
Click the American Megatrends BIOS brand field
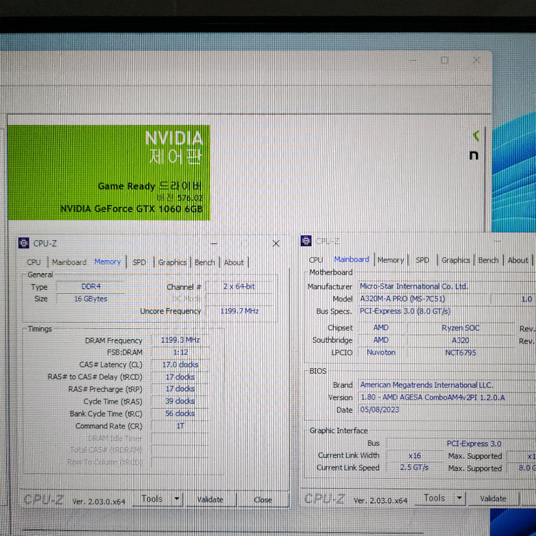pyautogui.click(x=447, y=385)
